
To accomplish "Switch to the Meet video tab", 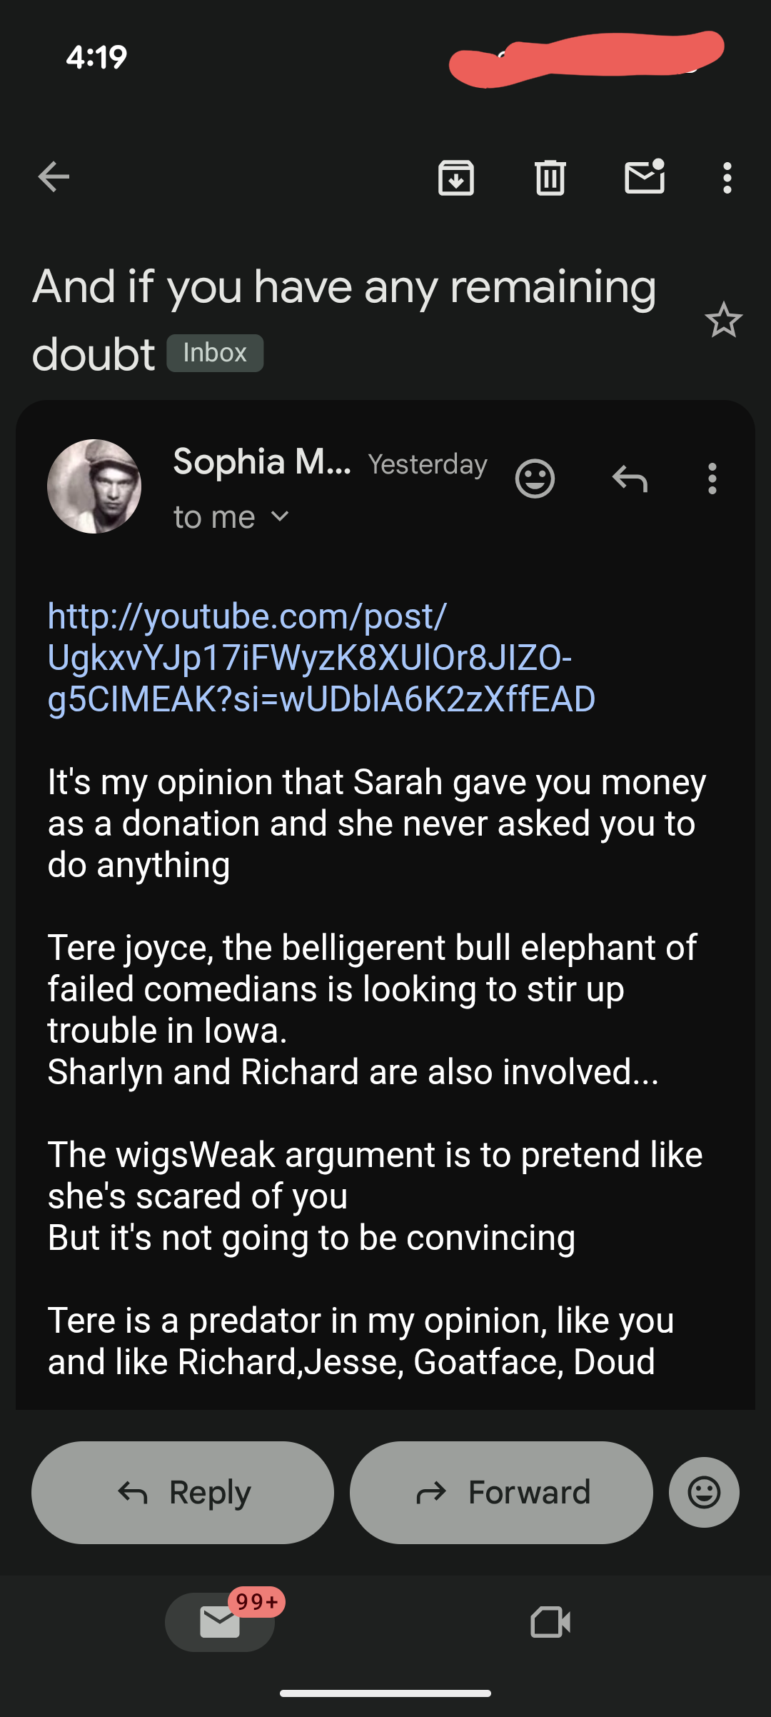I will click(x=550, y=1621).
